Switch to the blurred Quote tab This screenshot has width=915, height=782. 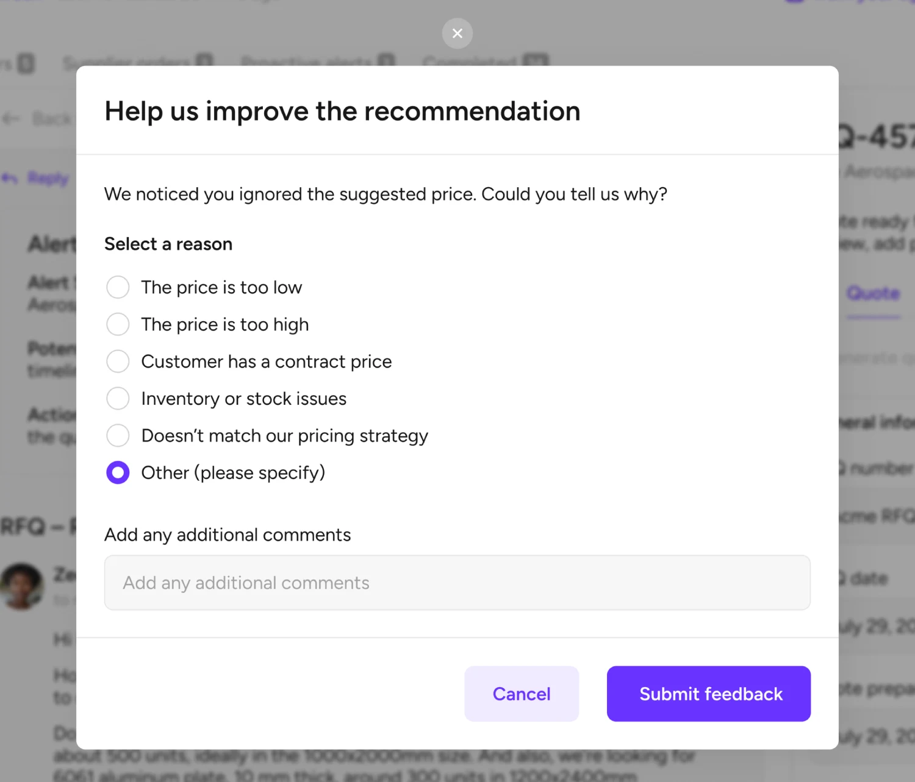[873, 293]
